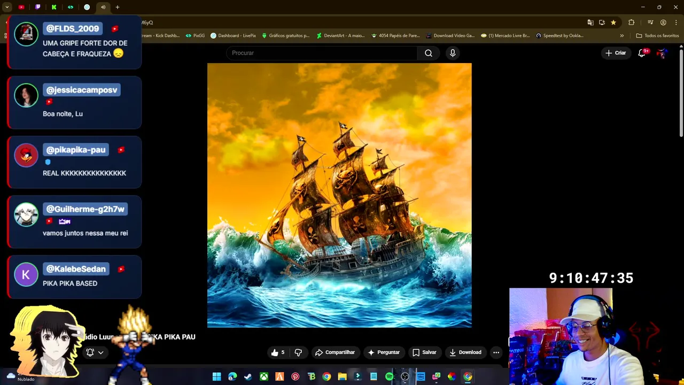Toggle the bookmark star

613,22
